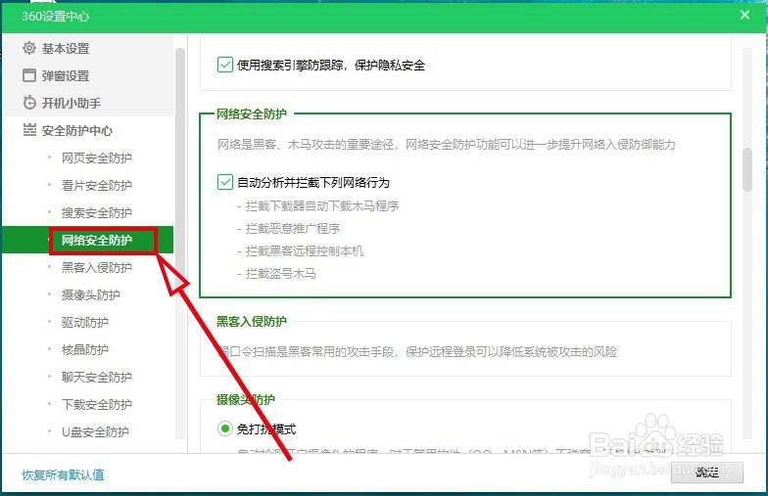Click the 网络安全防护 section heading
Screen dimensions: 768x496
coord(252,113)
